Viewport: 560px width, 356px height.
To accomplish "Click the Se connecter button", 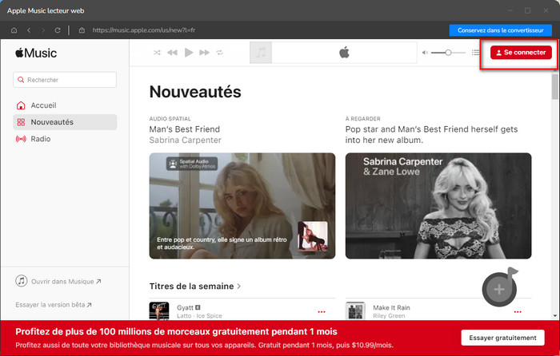I will point(521,53).
